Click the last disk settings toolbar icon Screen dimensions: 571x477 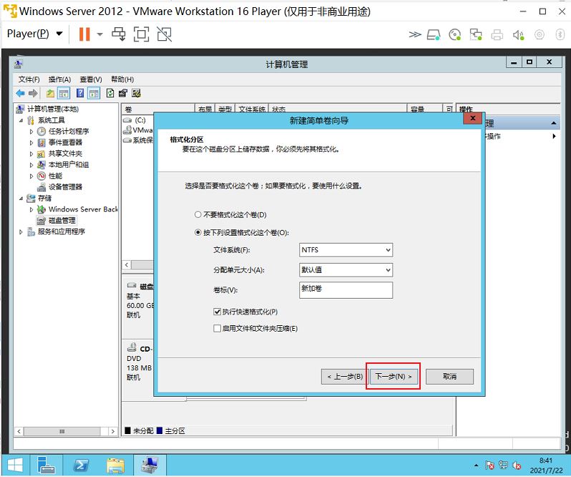pos(136,93)
